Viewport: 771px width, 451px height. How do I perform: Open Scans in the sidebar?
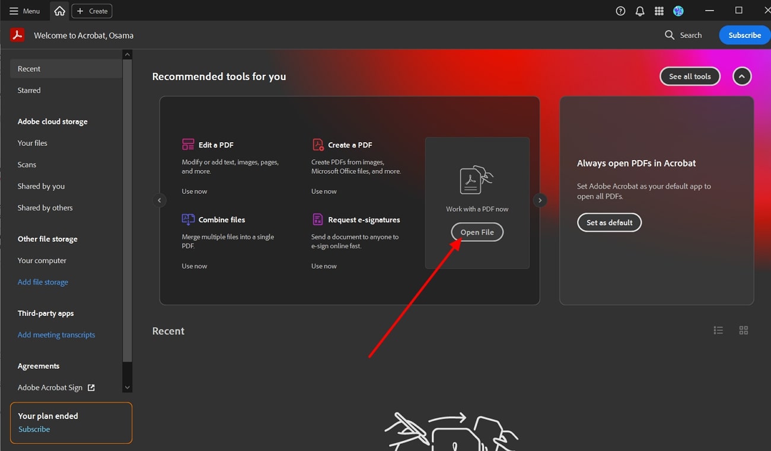(27, 164)
